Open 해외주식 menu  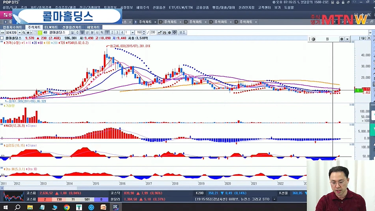142,8
